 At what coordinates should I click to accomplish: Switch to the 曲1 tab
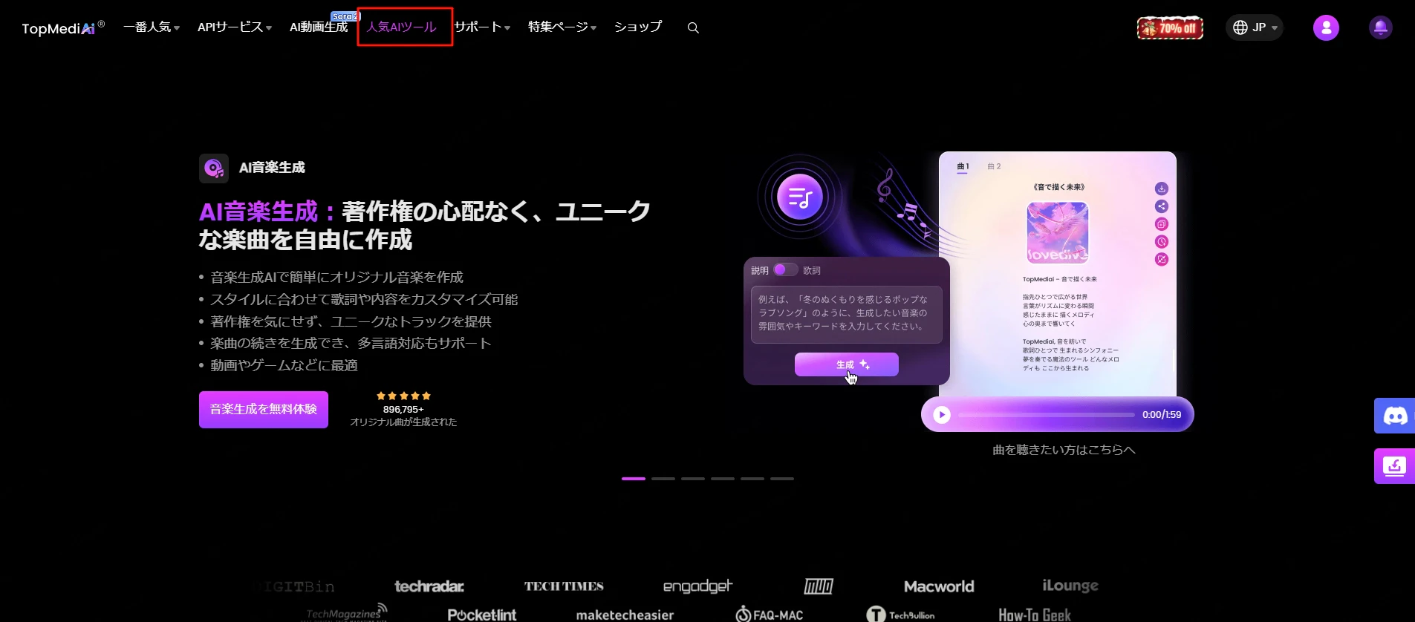[963, 166]
